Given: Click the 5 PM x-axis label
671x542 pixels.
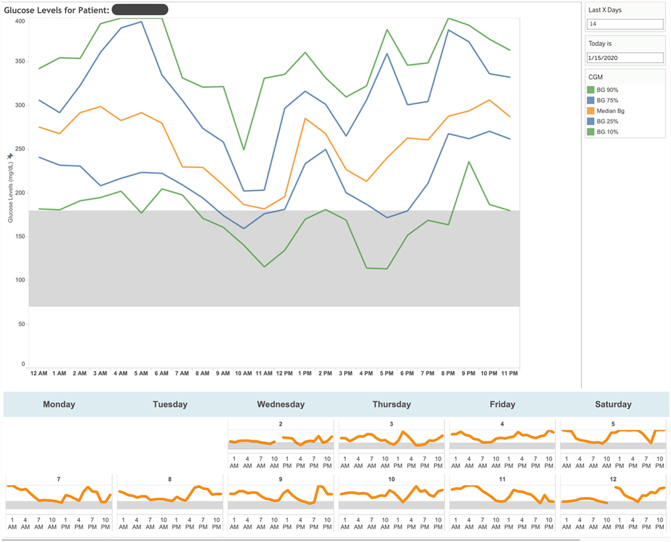Looking at the screenshot, I should [x=387, y=373].
